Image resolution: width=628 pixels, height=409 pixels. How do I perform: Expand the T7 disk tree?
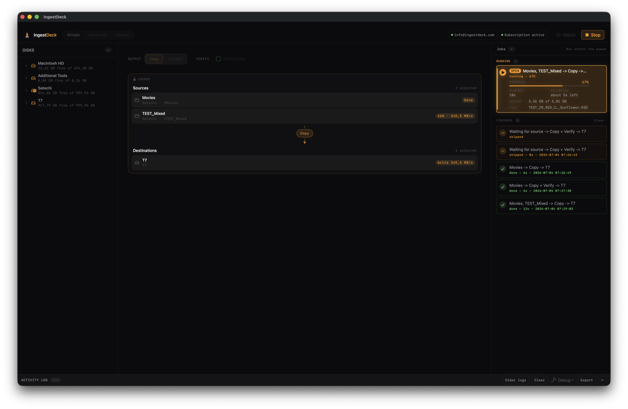pos(26,103)
